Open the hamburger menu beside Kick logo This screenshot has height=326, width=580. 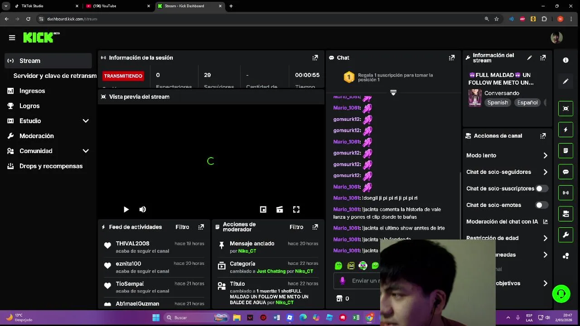(12, 38)
